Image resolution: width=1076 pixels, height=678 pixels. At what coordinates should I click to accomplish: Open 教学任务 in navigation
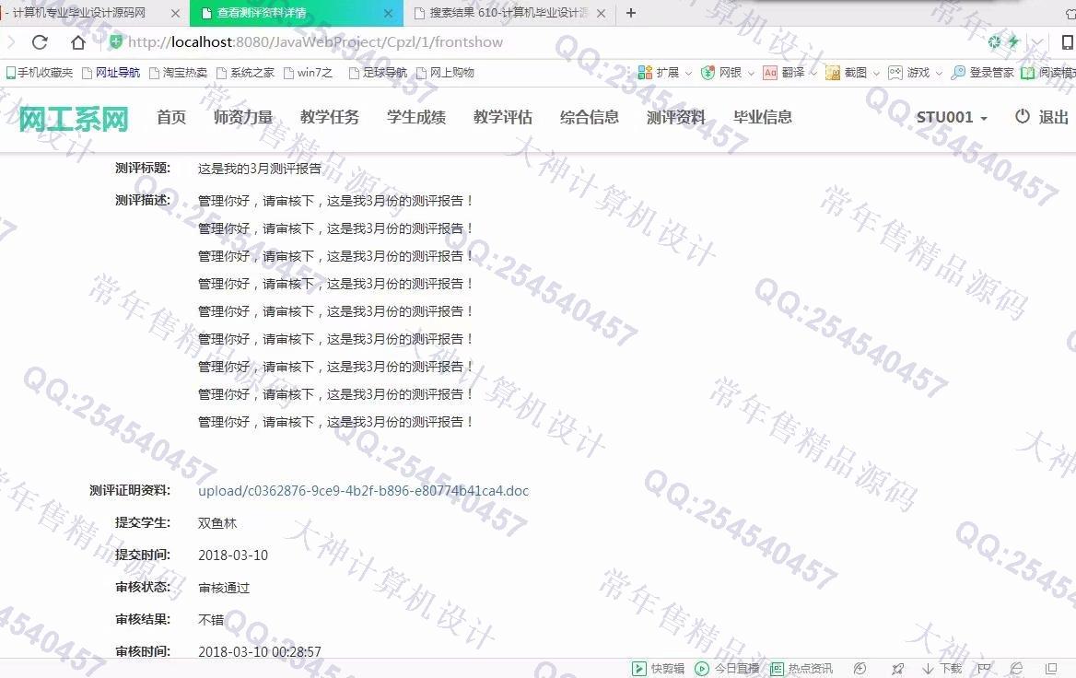click(x=330, y=117)
